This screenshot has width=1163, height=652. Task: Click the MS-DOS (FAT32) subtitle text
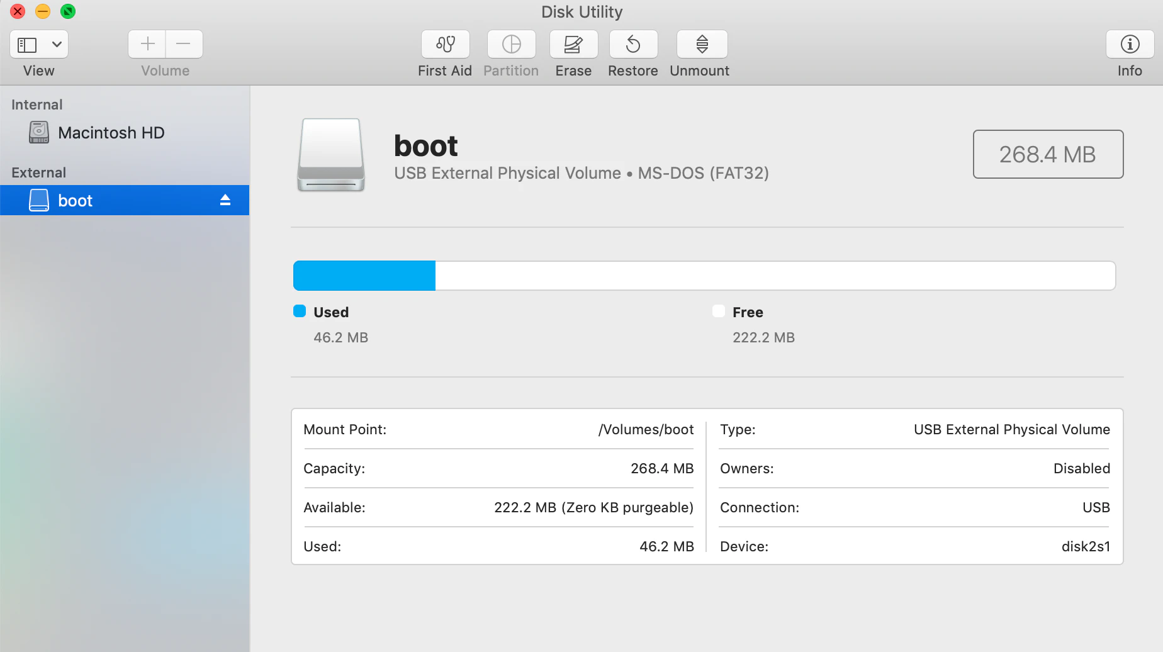[x=704, y=173]
